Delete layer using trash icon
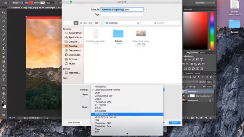The height and width of the screenshot is (137, 244). tap(210, 118)
